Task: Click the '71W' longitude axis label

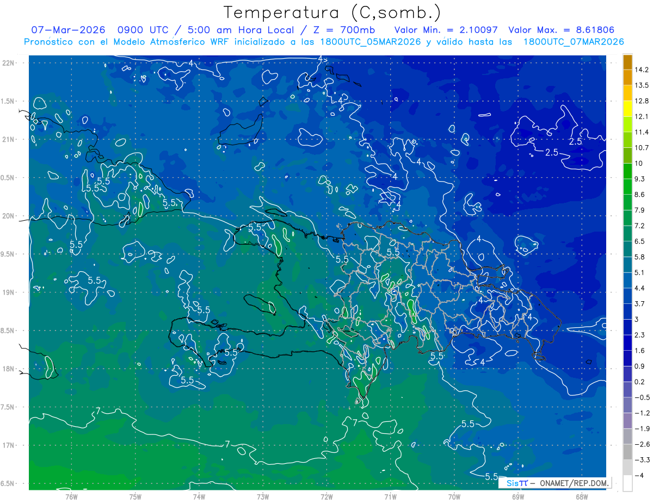Action: coord(390,496)
